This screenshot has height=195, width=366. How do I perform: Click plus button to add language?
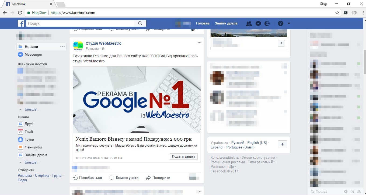[282, 144]
